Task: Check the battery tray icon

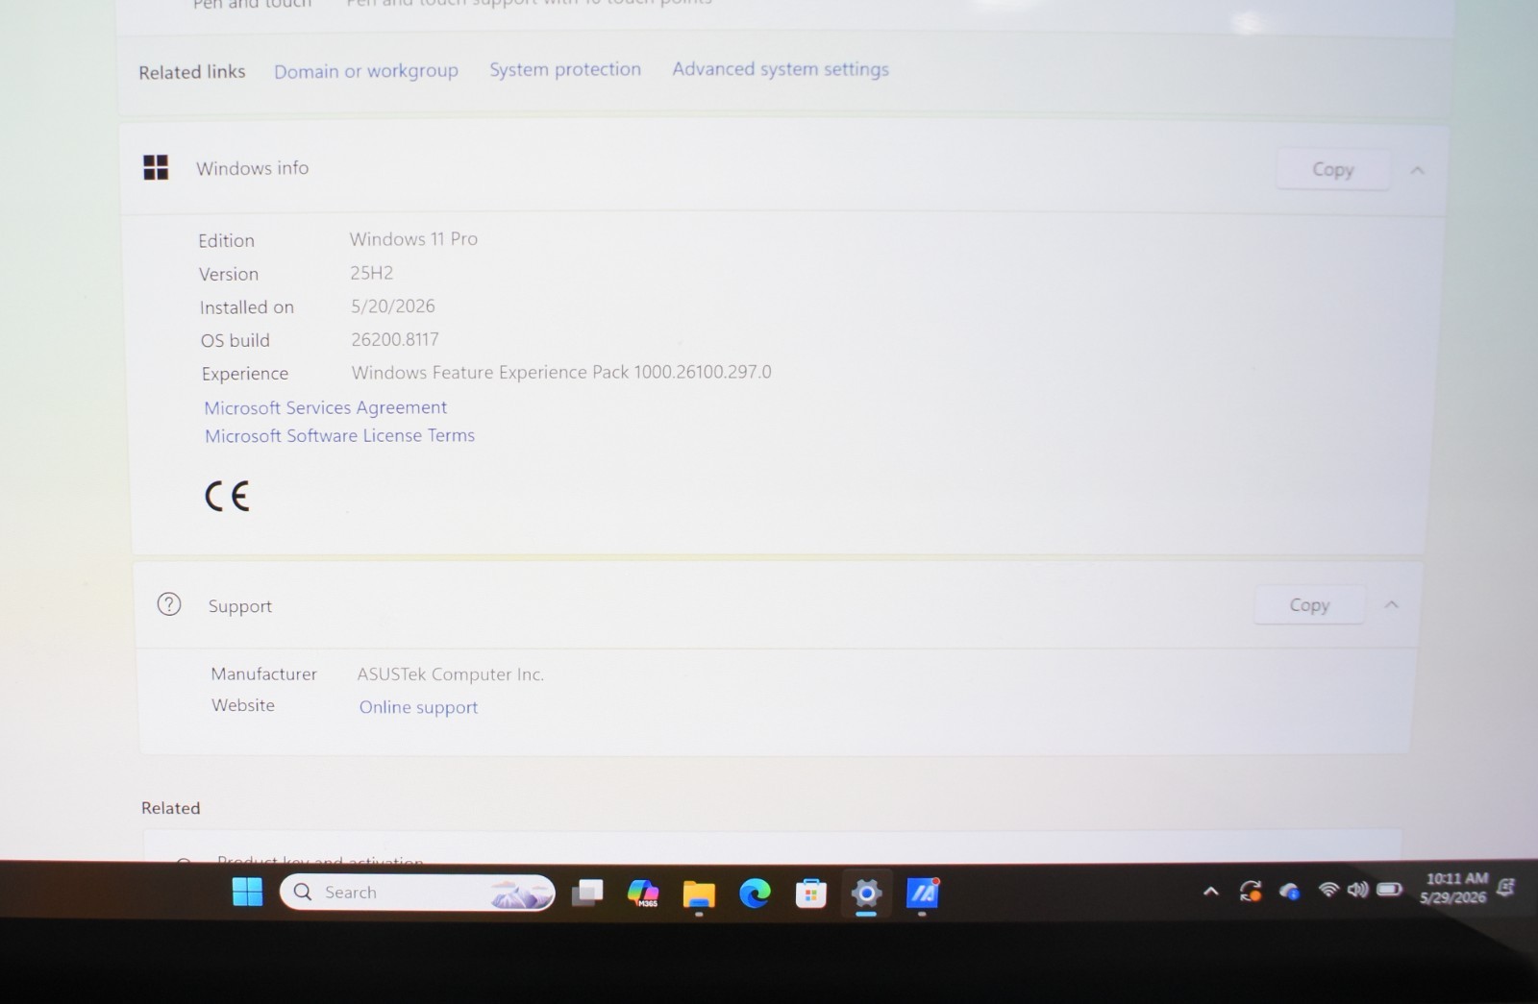Action: [x=1389, y=890]
